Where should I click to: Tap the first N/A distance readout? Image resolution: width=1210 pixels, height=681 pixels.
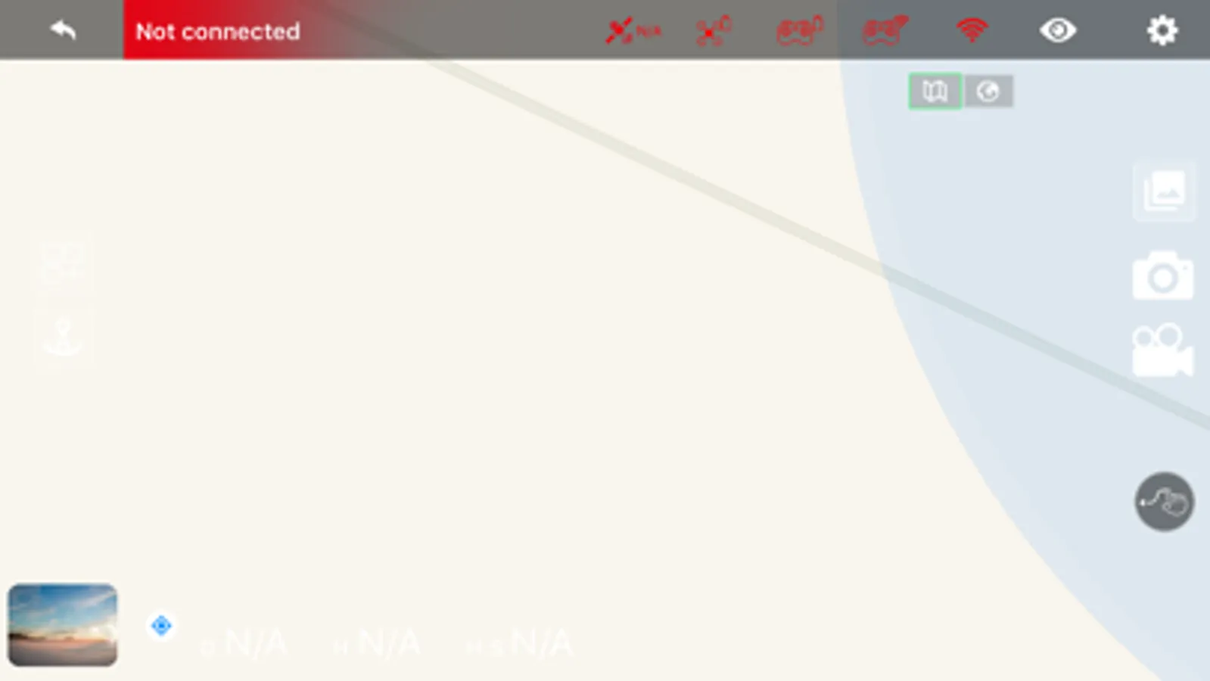[x=244, y=644]
